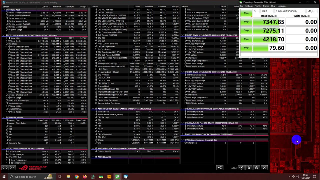Select the Page File Usage sensor row

(x=45, y=30)
